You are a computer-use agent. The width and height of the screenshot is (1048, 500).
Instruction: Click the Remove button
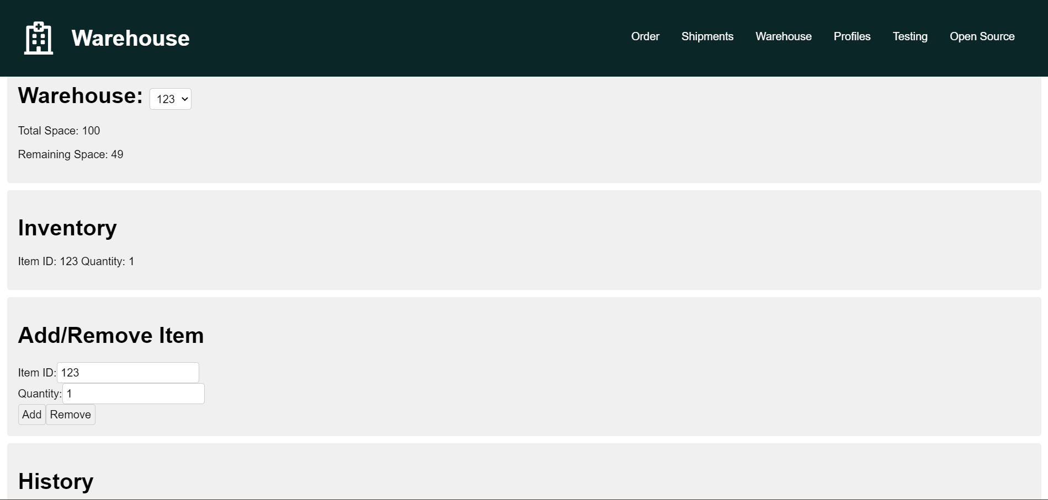71,415
